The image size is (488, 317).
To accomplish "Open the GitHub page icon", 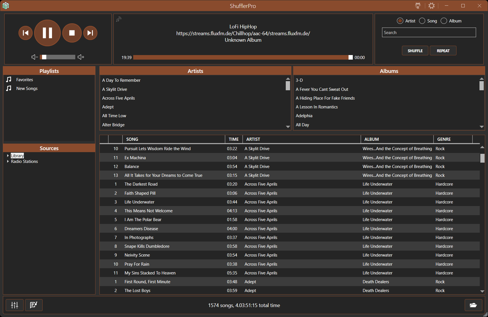I will pyautogui.click(x=418, y=6).
